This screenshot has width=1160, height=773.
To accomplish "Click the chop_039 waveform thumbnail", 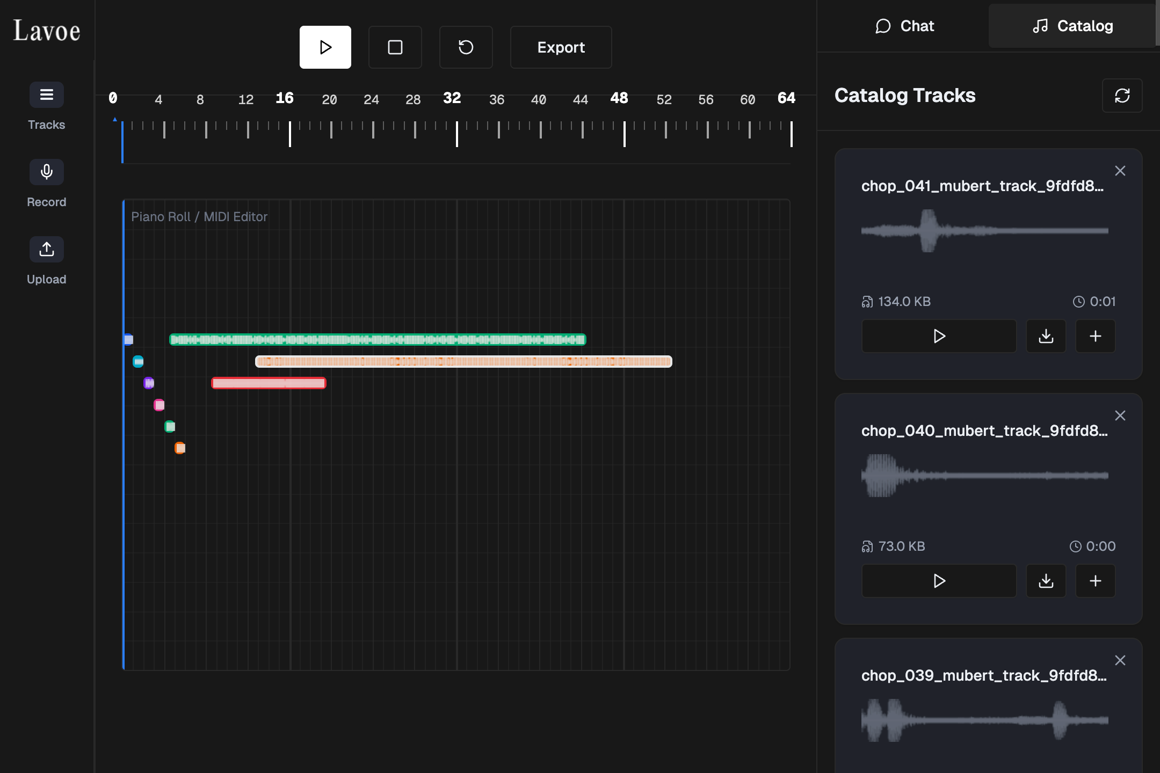I will point(984,720).
